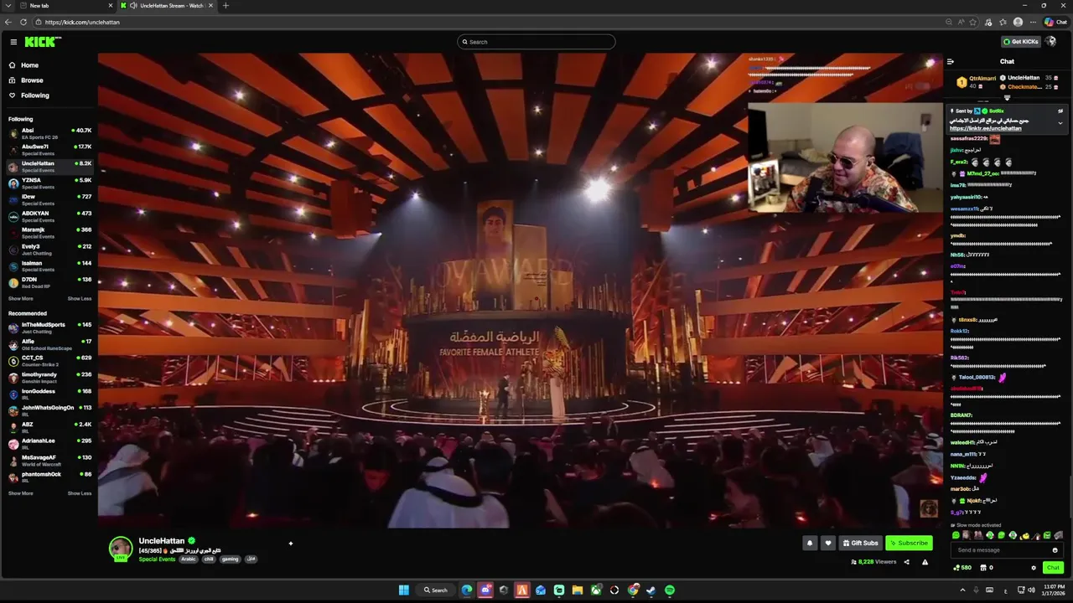Go to the KICK home logo

[42, 42]
